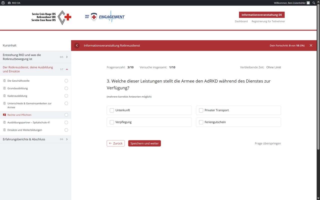Open Registrierung für Teilnehmer menu item
This screenshot has height=200, width=320.
(268, 21)
